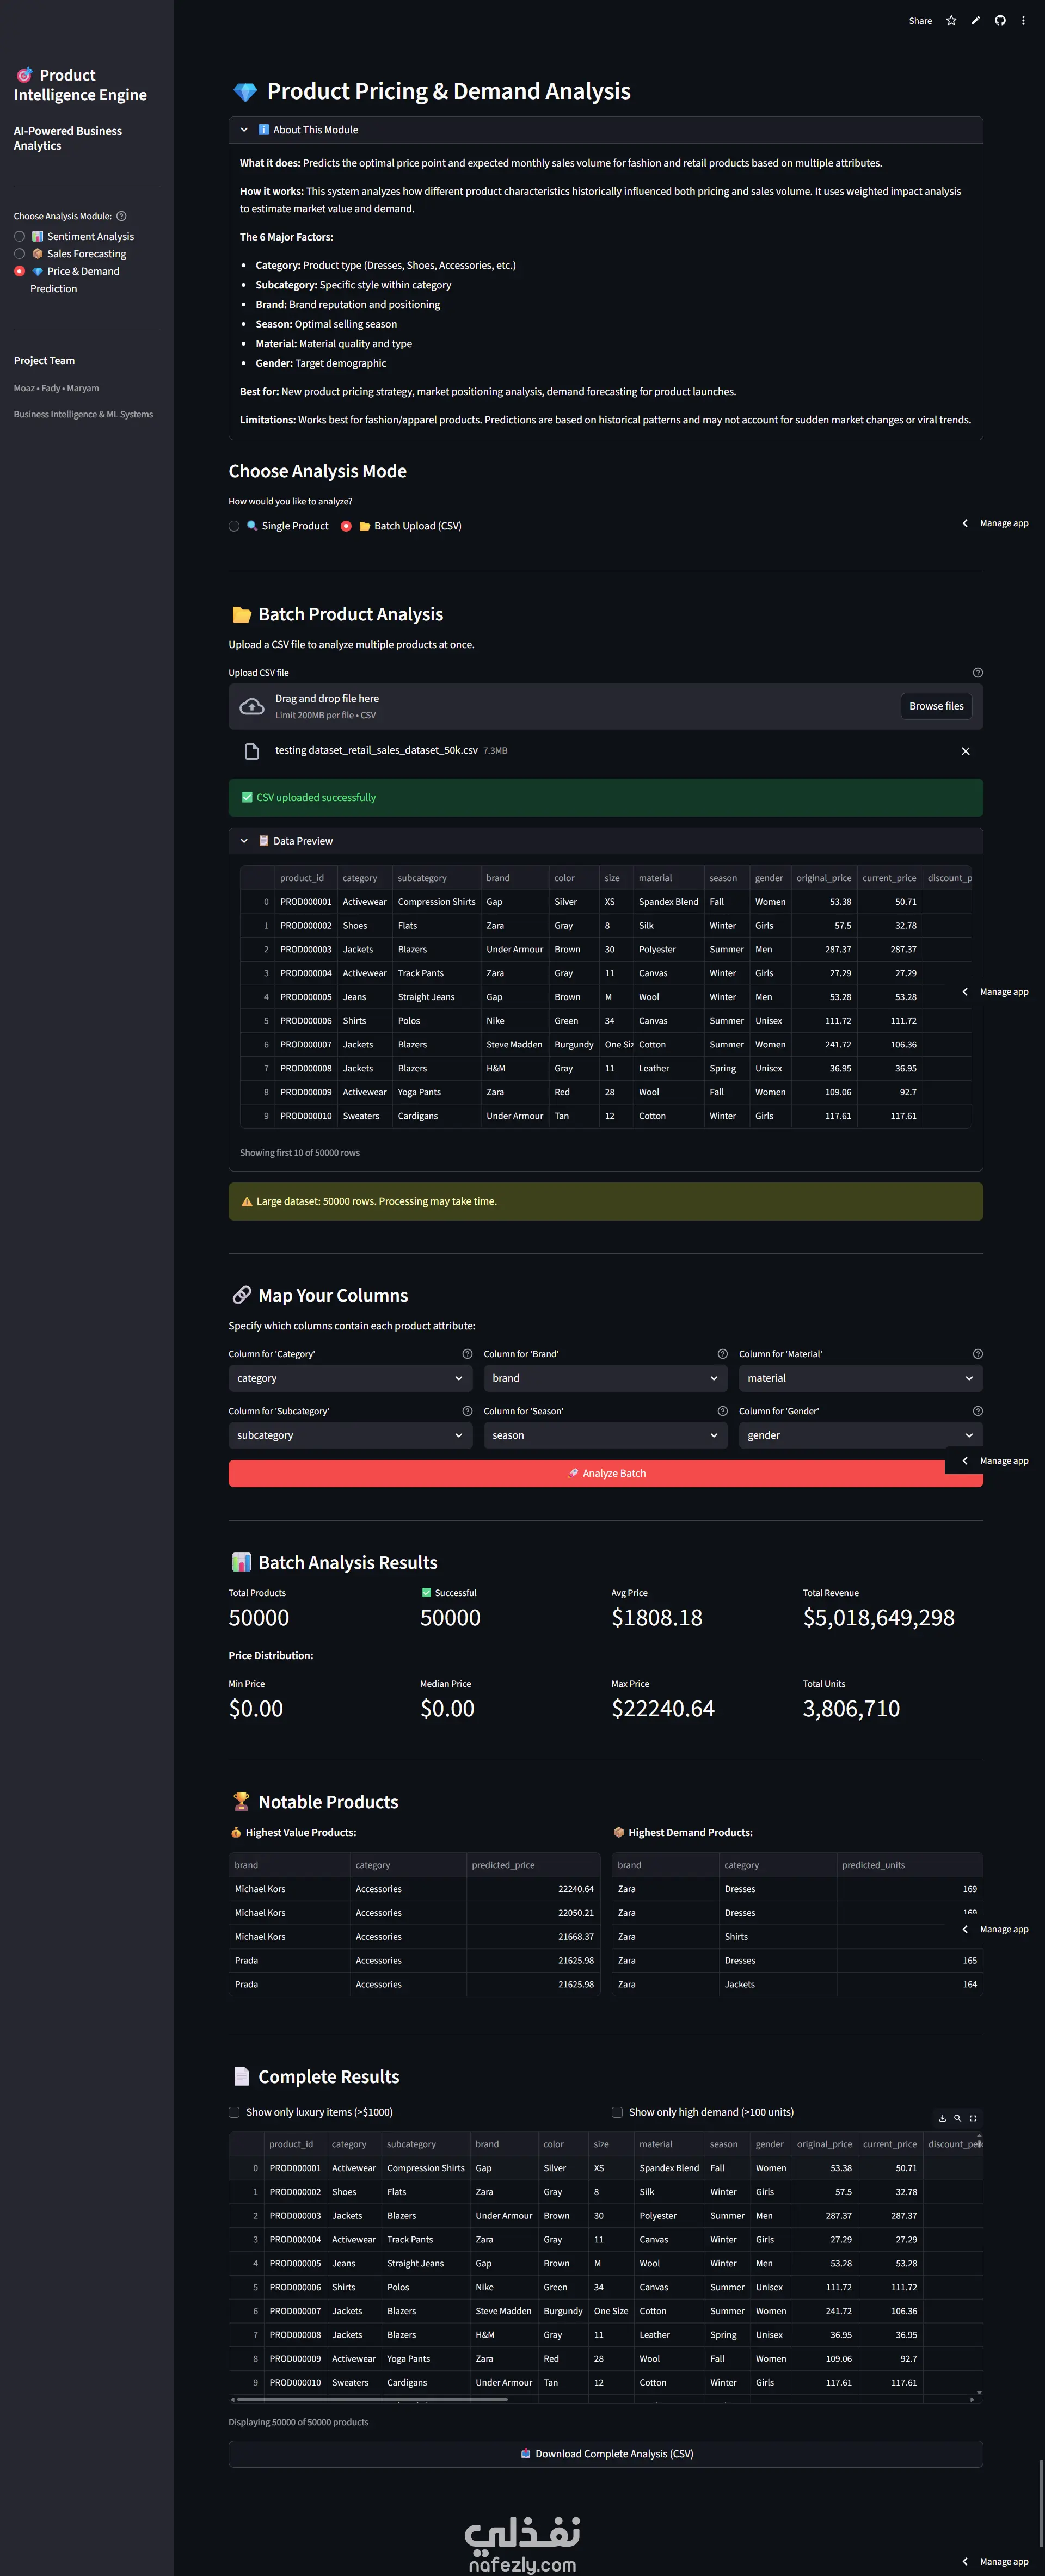Click the search icon above Complete Results table
Image resolution: width=1045 pixels, height=2576 pixels.
(957, 2118)
